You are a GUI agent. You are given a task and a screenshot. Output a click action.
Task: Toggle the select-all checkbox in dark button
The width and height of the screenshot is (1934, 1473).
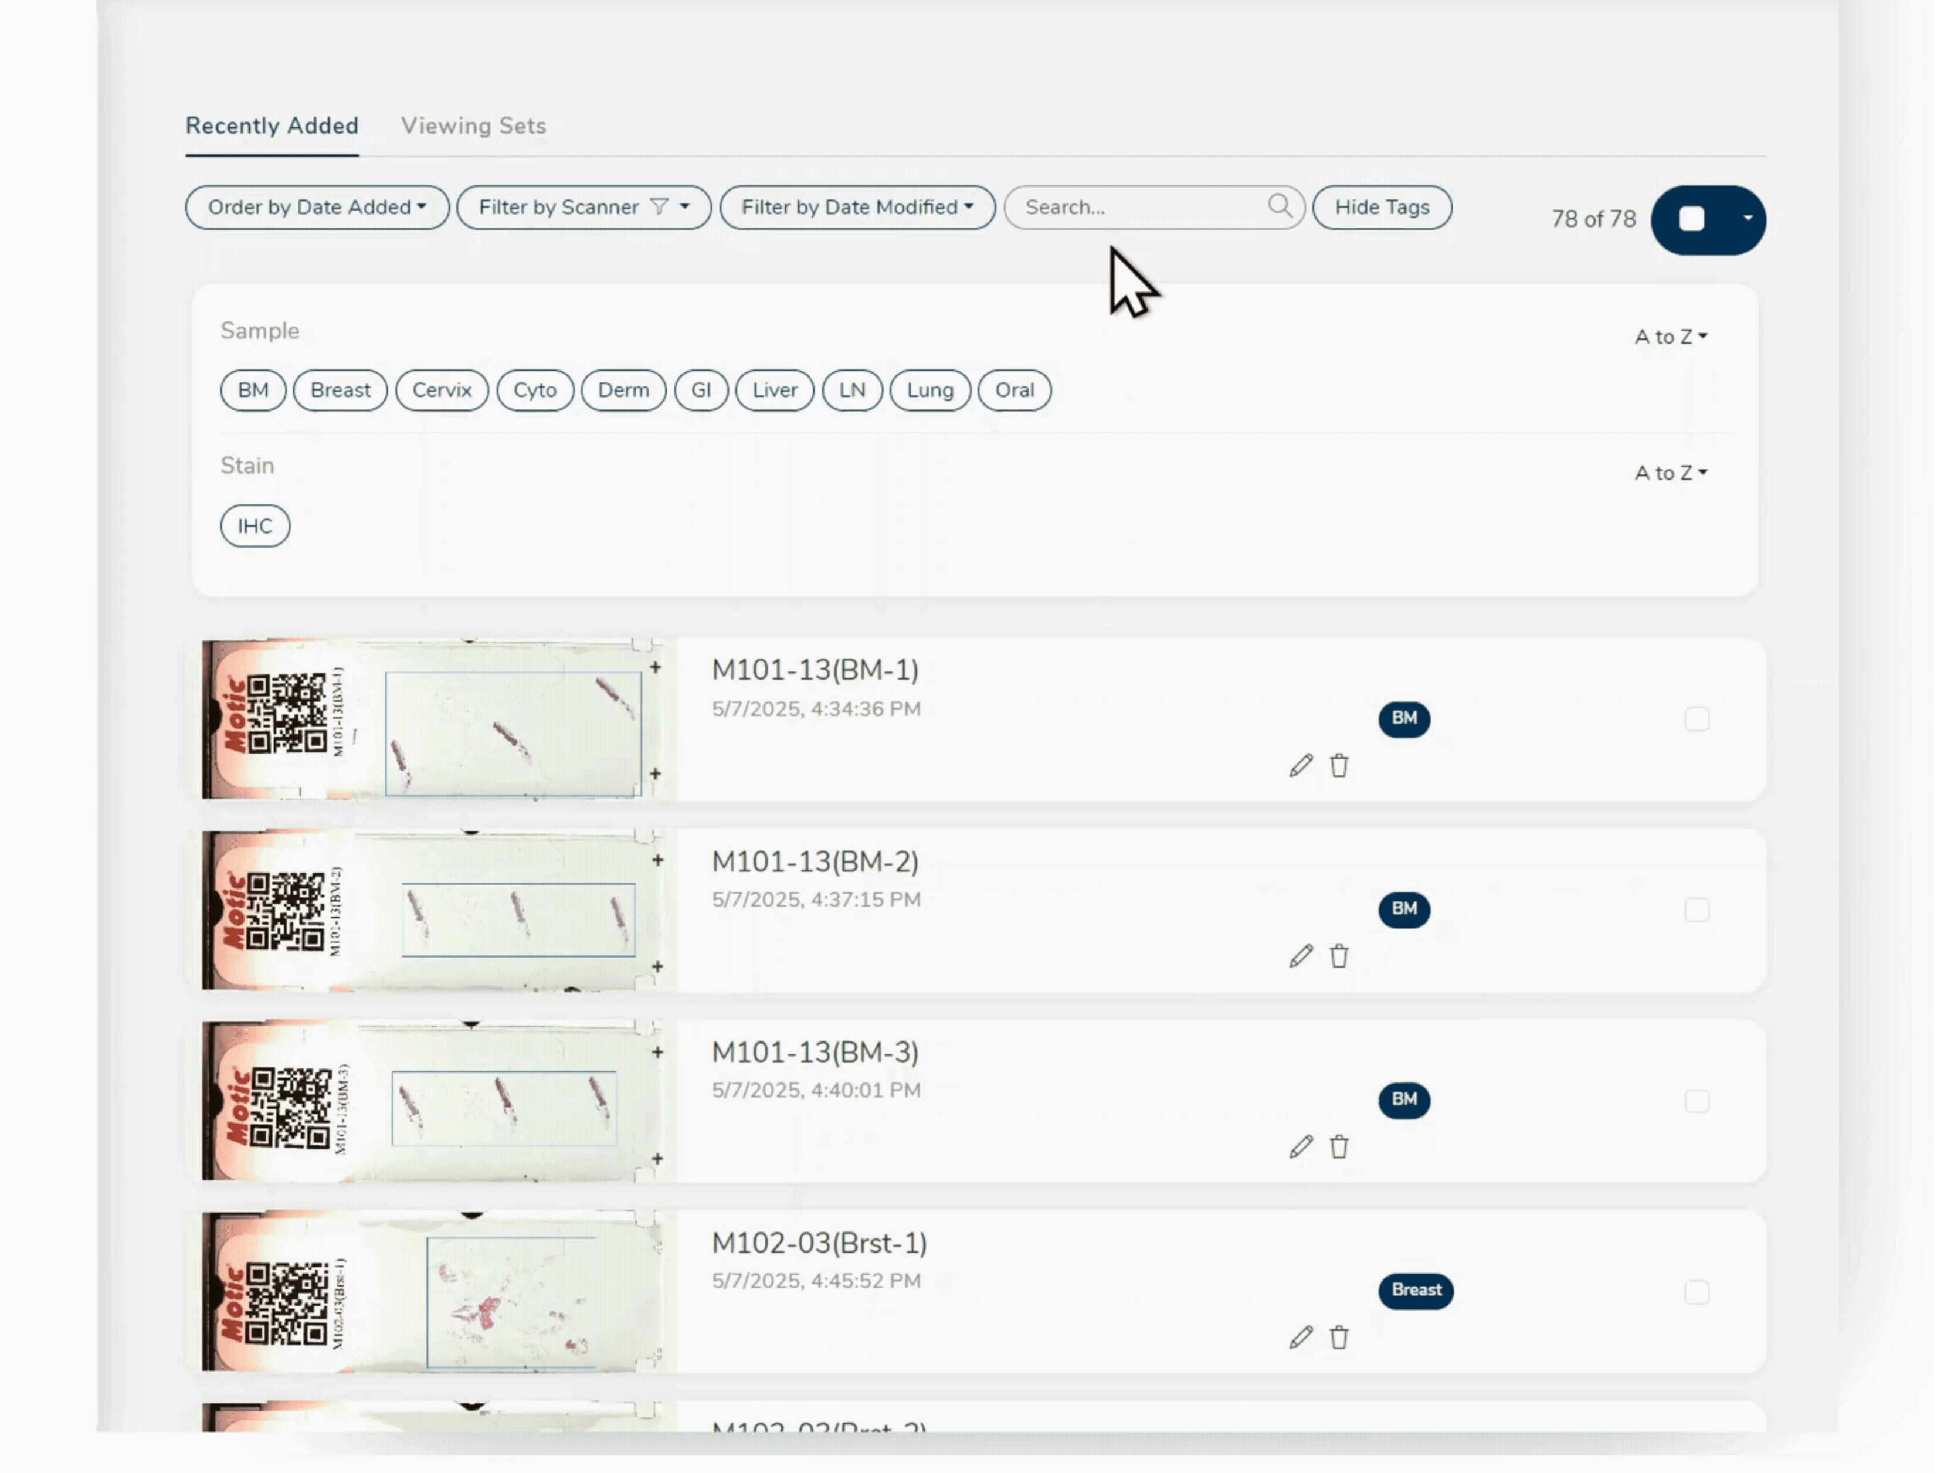coord(1691,219)
